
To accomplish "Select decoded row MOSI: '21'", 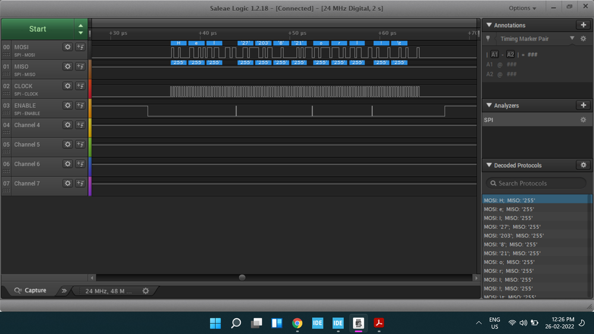I will tap(536, 253).
